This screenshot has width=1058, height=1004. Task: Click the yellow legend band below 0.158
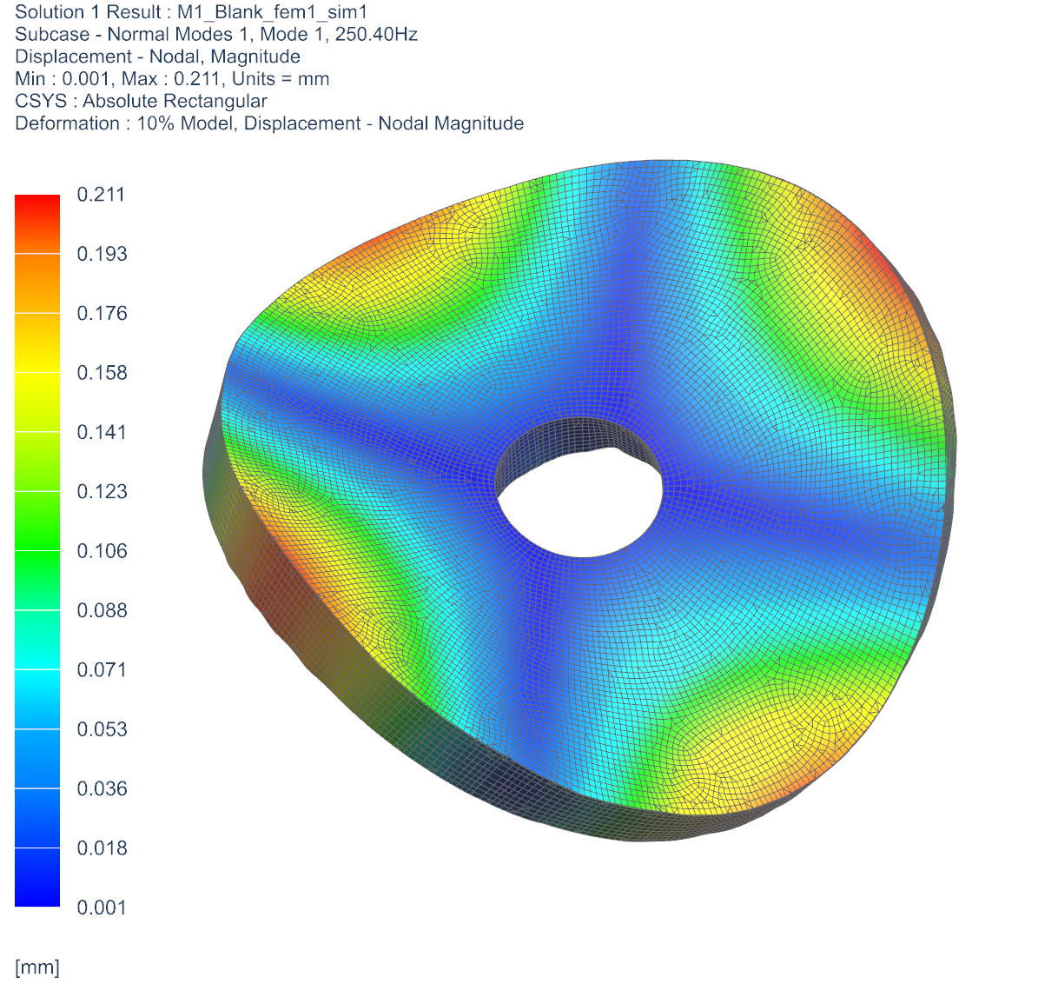(x=37, y=402)
